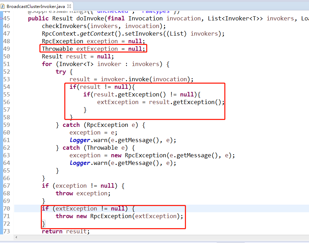Click the checkInvokers call on line 46
This screenshot has width=309, height=243.
64,26
